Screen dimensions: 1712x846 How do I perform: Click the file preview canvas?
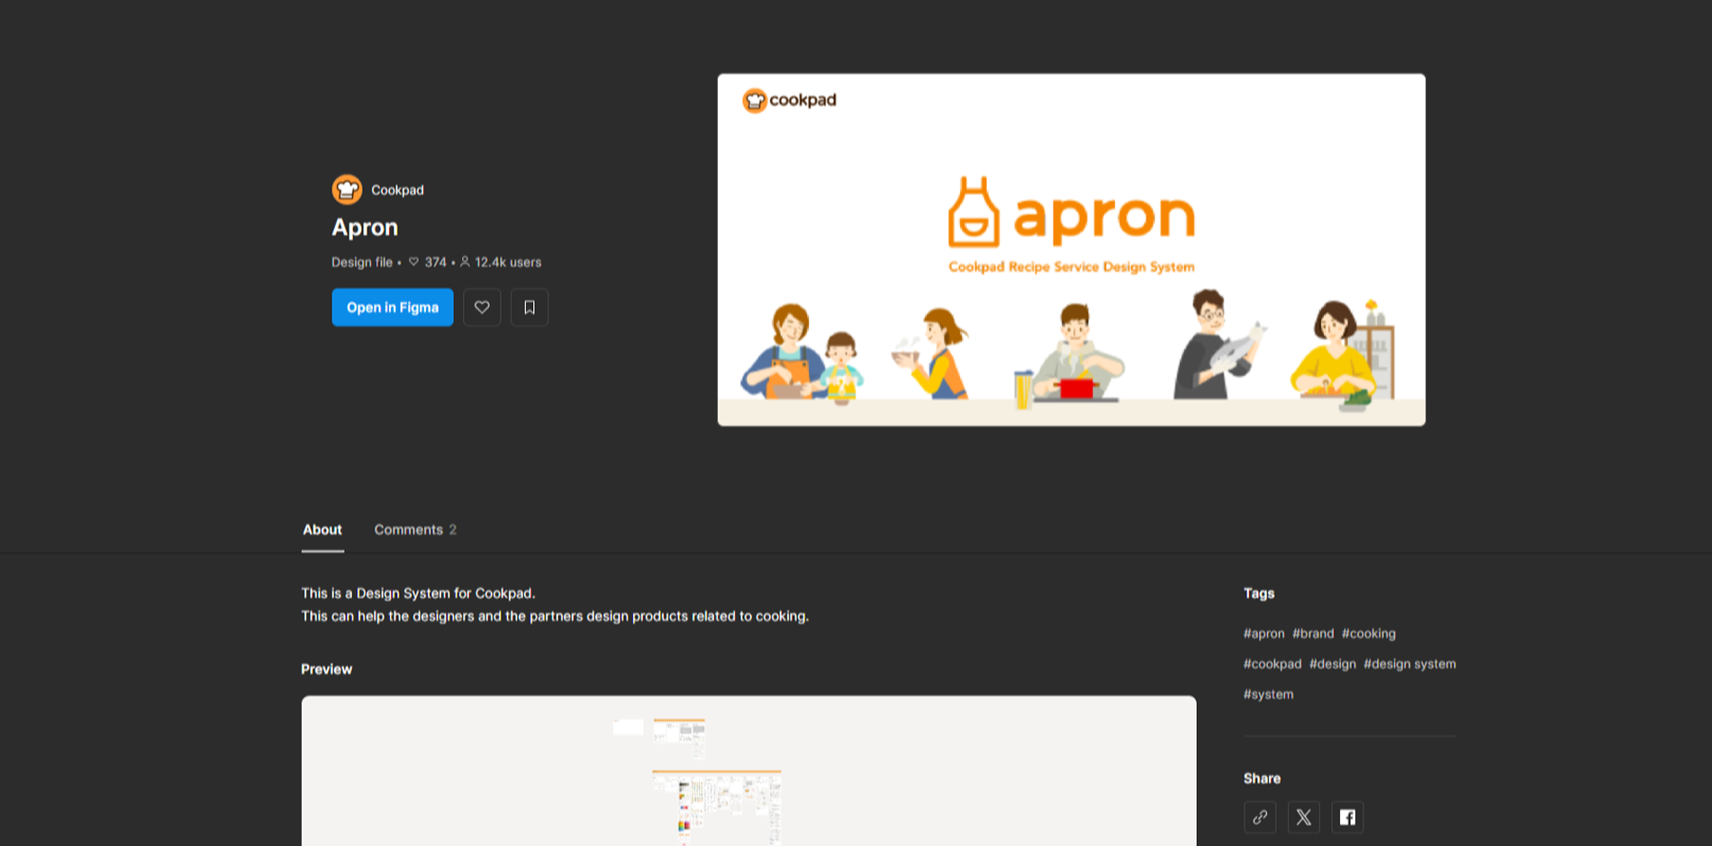(749, 770)
